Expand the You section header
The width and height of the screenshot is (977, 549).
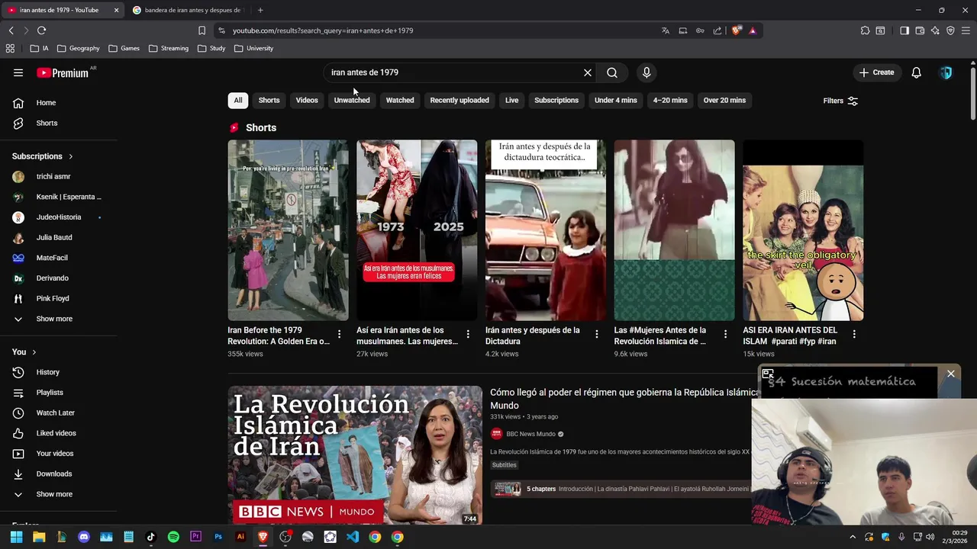click(x=24, y=352)
